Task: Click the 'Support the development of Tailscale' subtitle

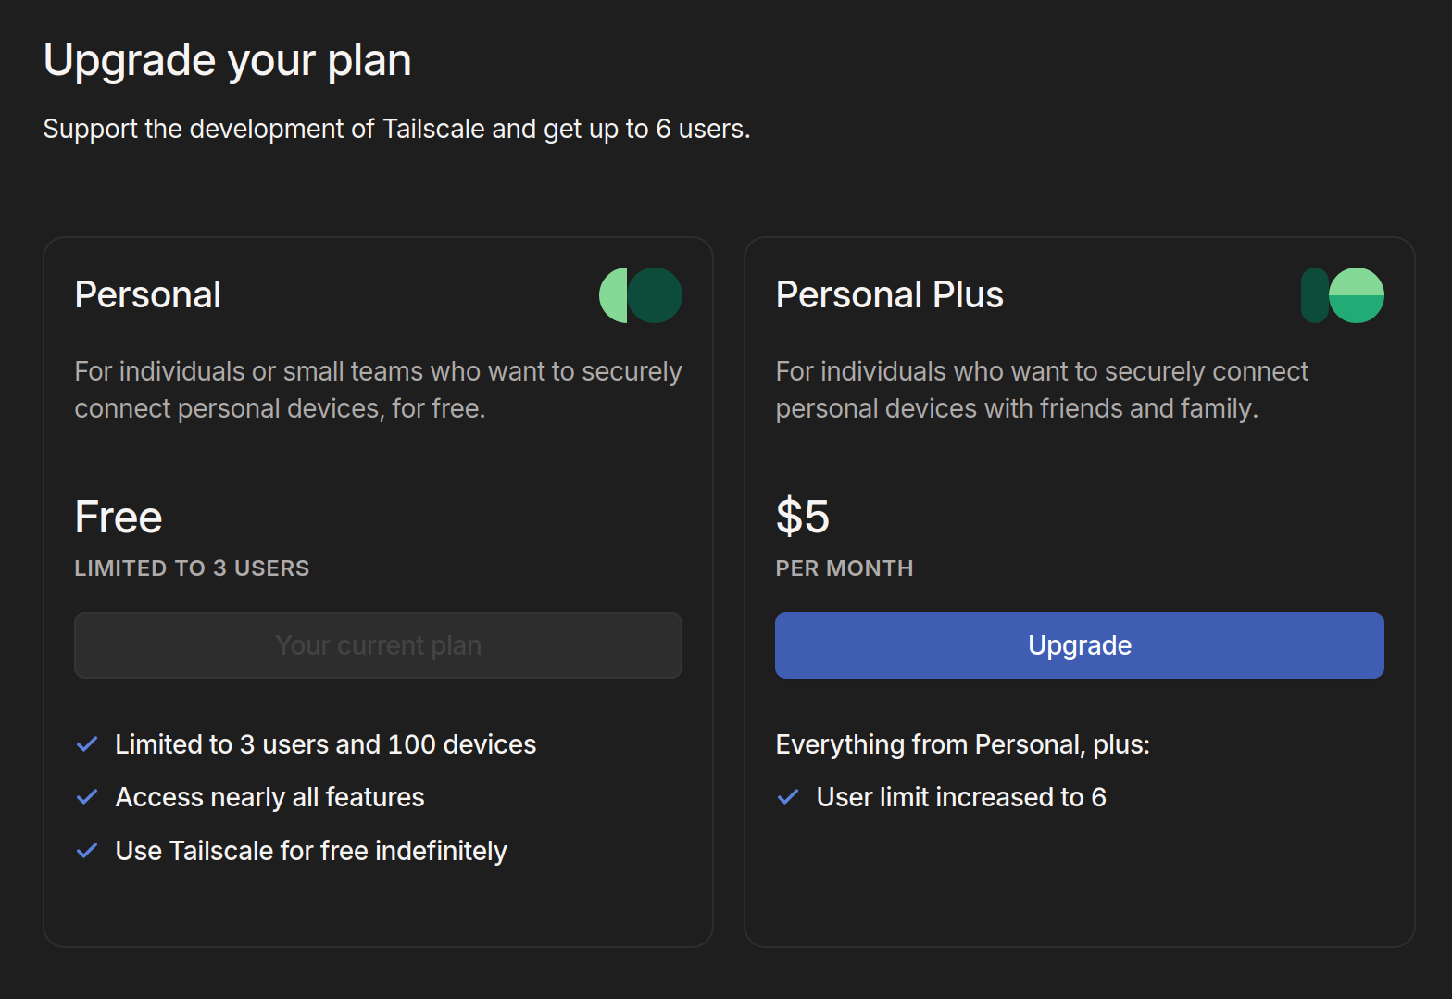Action: tap(396, 129)
